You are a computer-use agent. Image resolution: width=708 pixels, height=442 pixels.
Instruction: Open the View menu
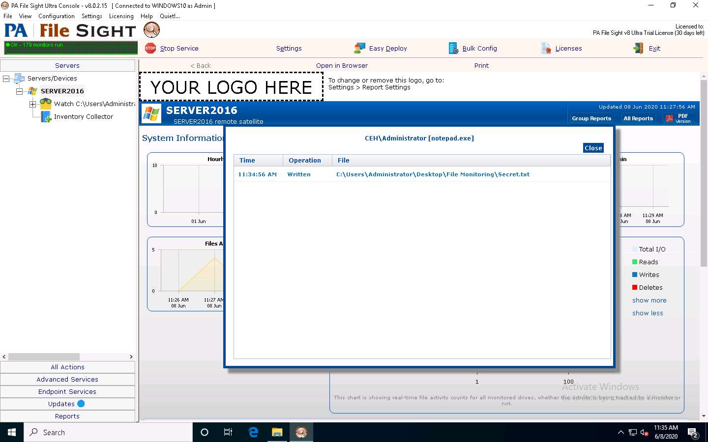[25, 16]
